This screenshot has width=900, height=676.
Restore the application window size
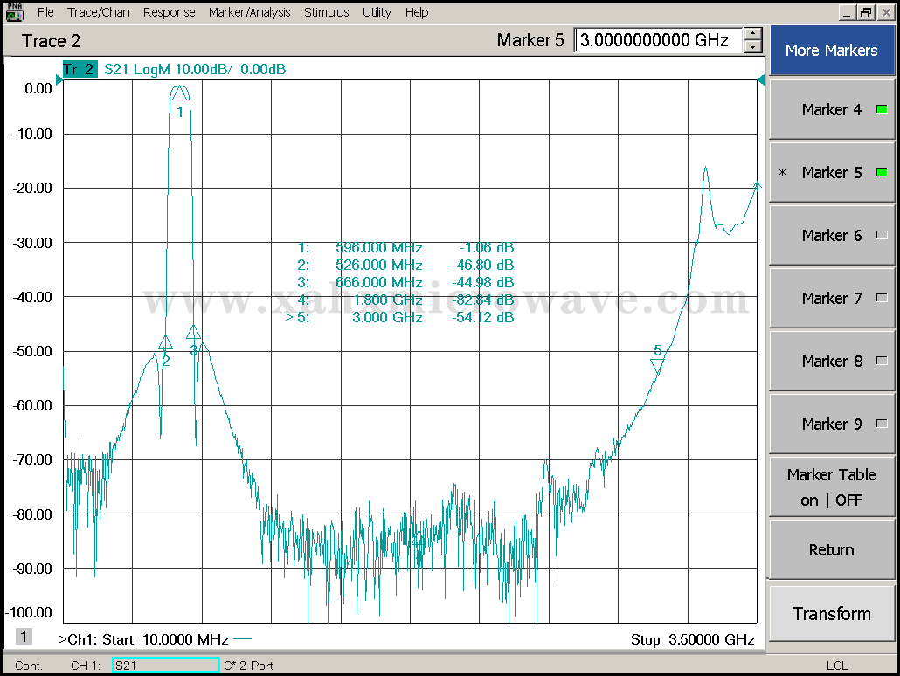tap(866, 12)
